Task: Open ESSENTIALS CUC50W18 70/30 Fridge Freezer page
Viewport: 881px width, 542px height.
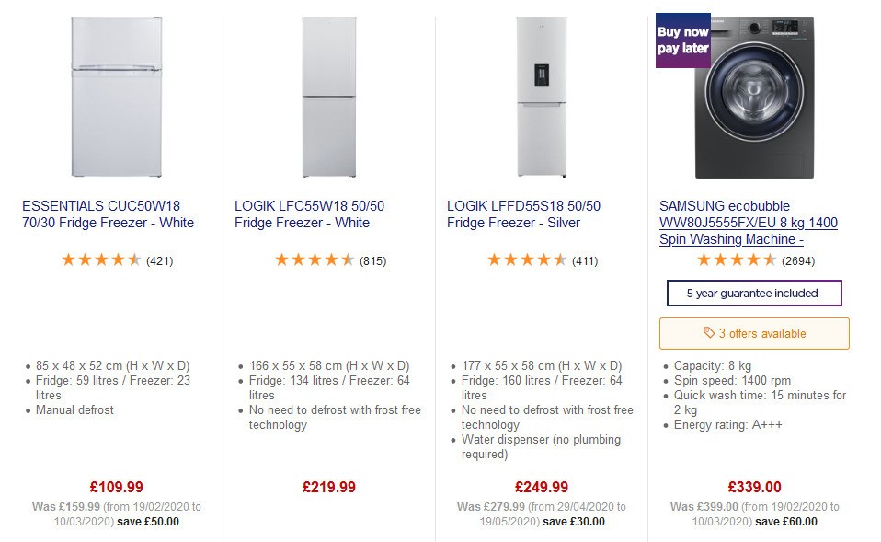Action: coord(108,213)
